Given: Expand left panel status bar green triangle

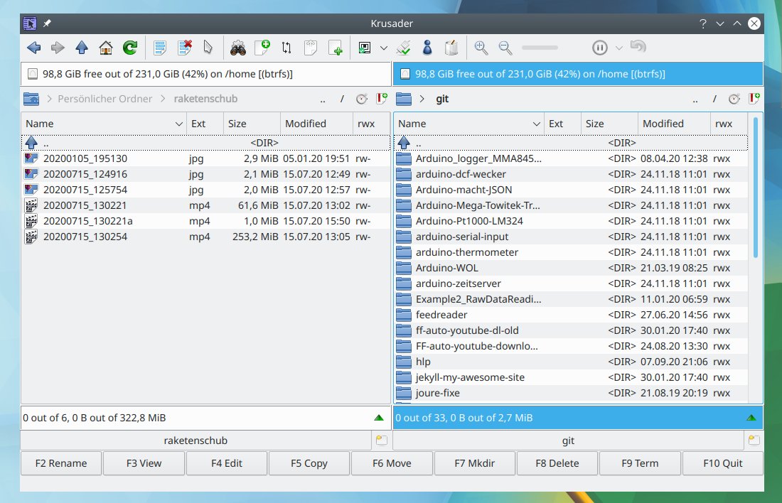Looking at the screenshot, I should click(379, 418).
